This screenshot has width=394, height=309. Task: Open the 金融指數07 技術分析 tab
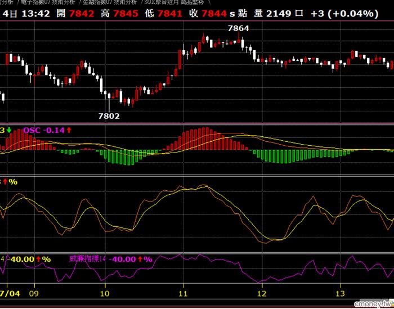pyautogui.click(x=110, y=2)
